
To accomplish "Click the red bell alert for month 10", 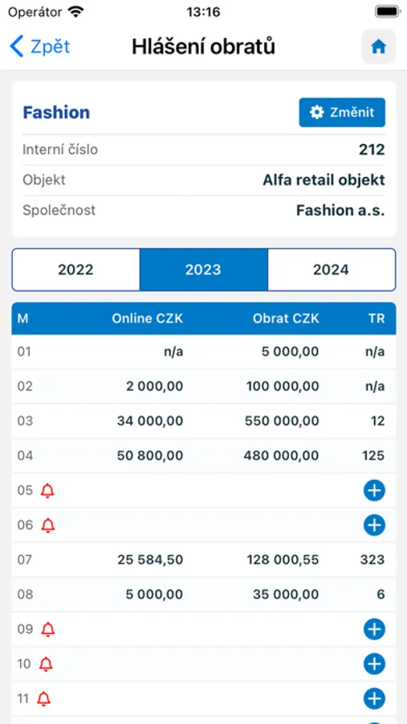I will click(46, 664).
